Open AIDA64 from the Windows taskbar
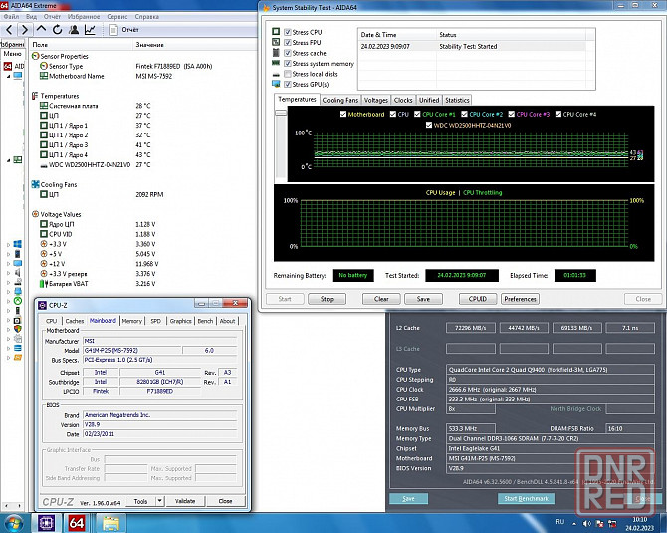 click(x=78, y=522)
